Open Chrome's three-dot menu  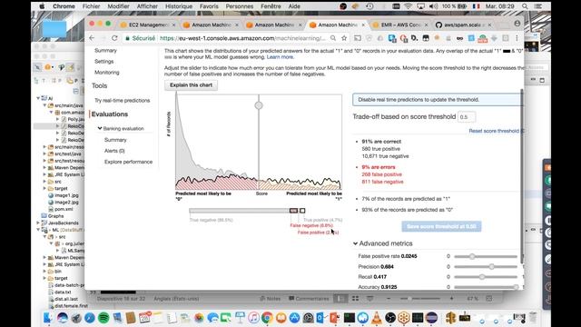coord(517,38)
